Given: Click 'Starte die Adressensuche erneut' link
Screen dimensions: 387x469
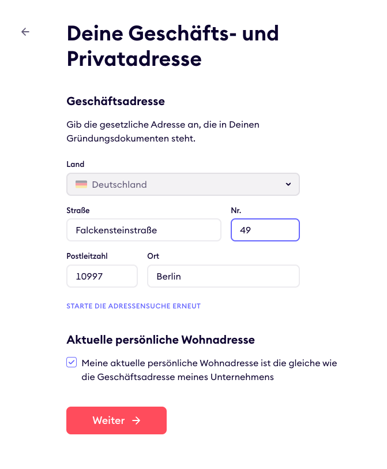Looking at the screenshot, I should tap(134, 306).
